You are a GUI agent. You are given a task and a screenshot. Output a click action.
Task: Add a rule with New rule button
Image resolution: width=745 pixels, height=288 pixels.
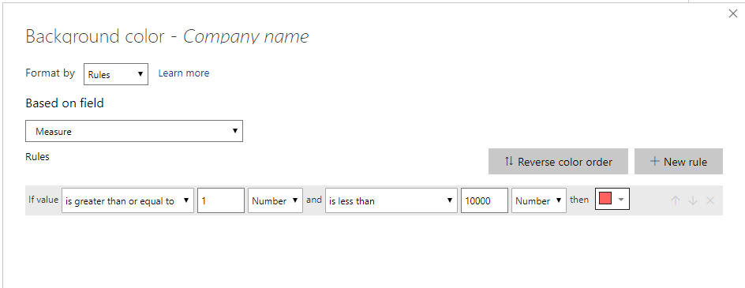(679, 162)
